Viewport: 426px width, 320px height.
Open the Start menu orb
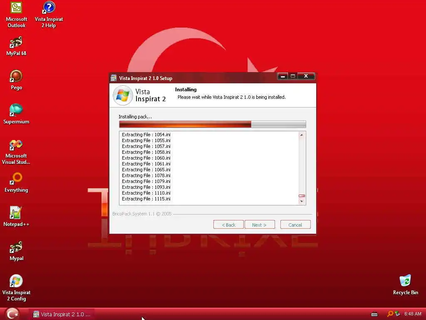(12, 314)
